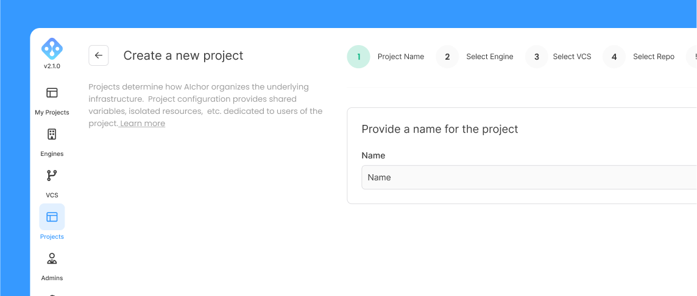This screenshot has width=697, height=296.
Task: Click the Project Name step label
Action: (400, 57)
